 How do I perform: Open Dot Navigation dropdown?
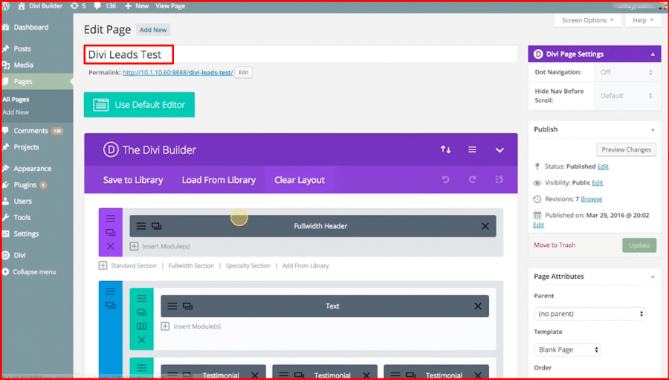627,72
